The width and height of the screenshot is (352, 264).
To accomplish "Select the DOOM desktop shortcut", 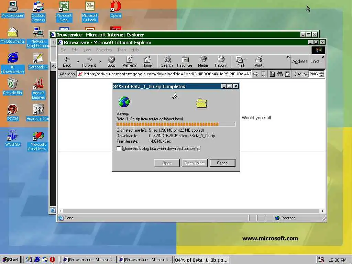I will (13, 113).
